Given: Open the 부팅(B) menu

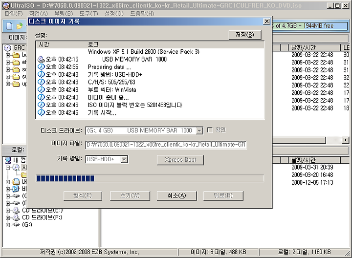Looking at the screenshot, I should pos(64,14).
